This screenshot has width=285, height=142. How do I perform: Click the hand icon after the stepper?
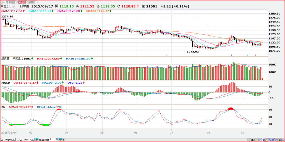[x=60, y=140]
